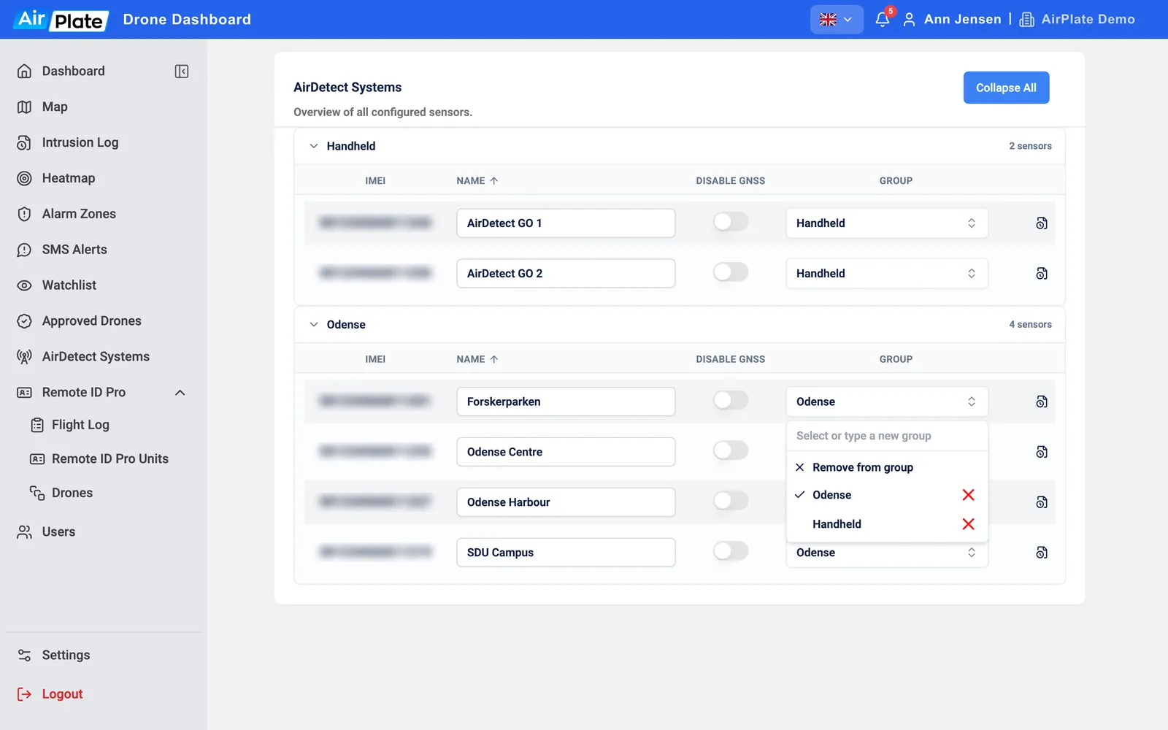
Task: Sort Odense table by Name arrow
Action: 494,359
